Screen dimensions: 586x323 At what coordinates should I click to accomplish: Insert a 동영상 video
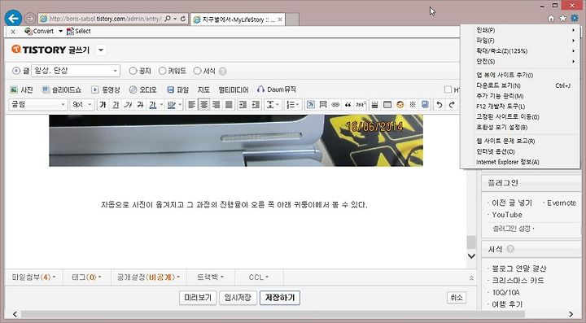click(106, 89)
